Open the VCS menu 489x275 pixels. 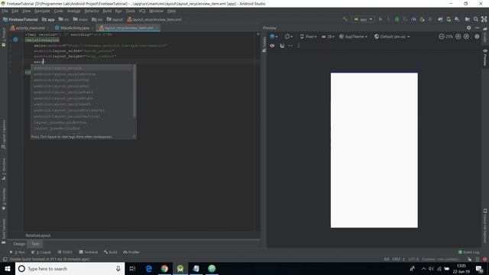coord(142,11)
